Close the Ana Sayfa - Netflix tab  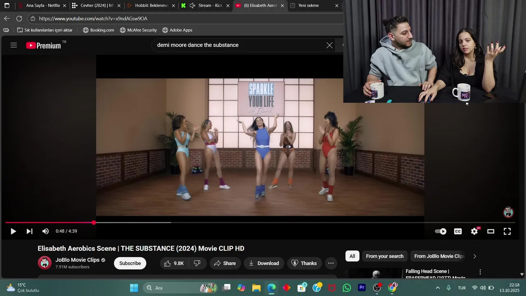click(65, 6)
